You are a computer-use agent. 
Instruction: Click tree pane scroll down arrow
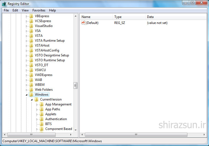point(76,130)
